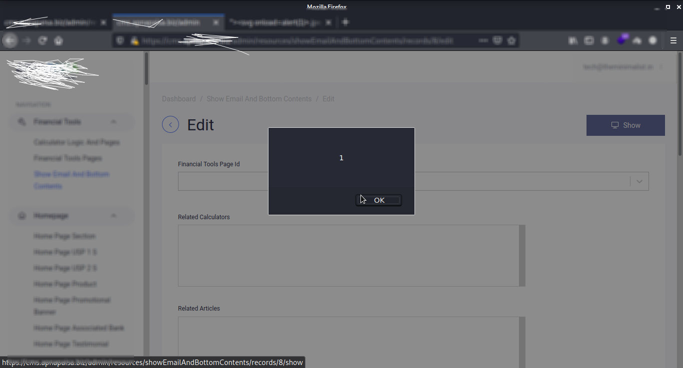Collapse the Financial Tools section
The width and height of the screenshot is (683, 368).
coord(113,121)
